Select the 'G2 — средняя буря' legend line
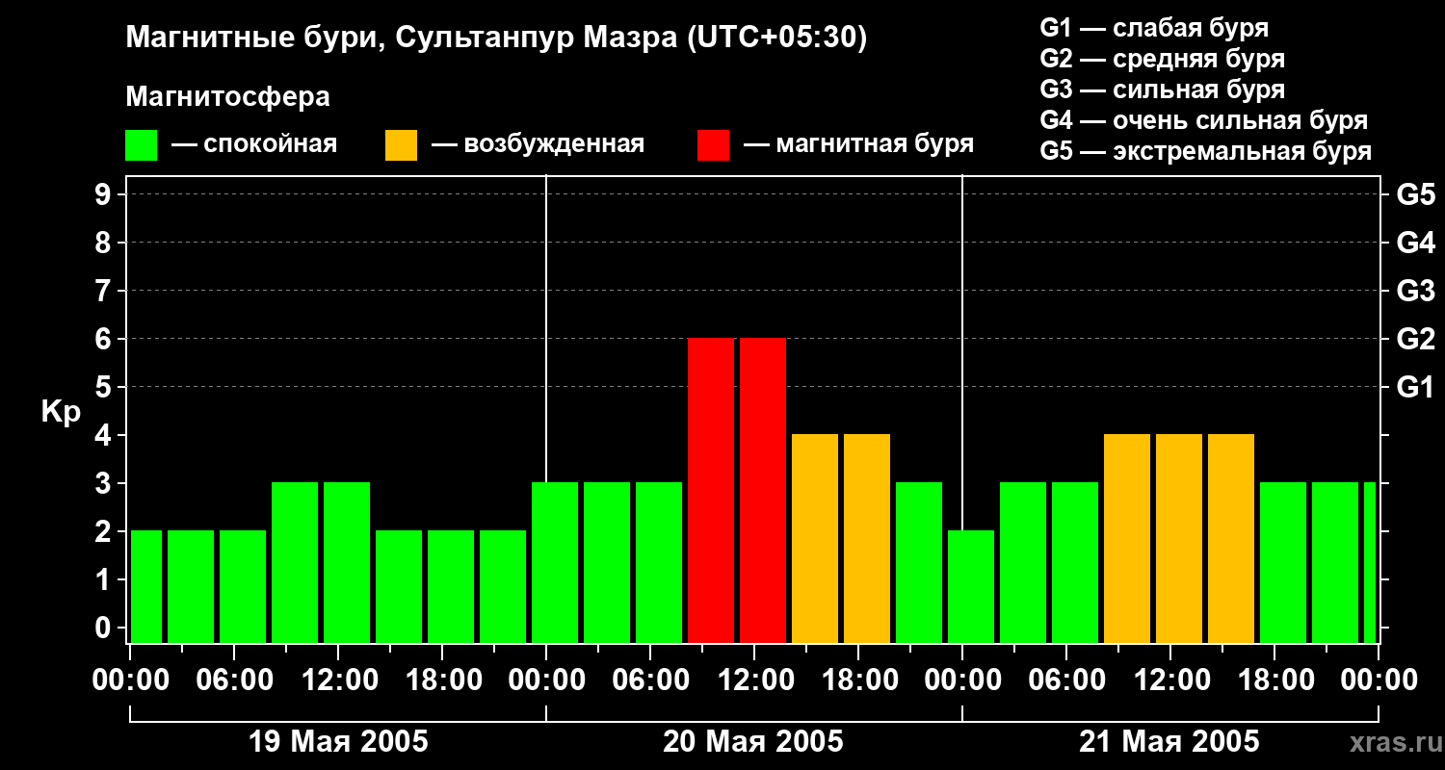The image size is (1445, 770). coord(1163,59)
